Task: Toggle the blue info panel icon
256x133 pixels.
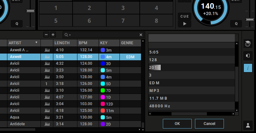Action: pyautogui.click(x=248, y=68)
